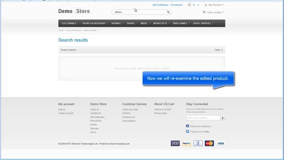Click the Facebook icon in footer
Viewport: 284px width, 160px height.
[187, 126]
